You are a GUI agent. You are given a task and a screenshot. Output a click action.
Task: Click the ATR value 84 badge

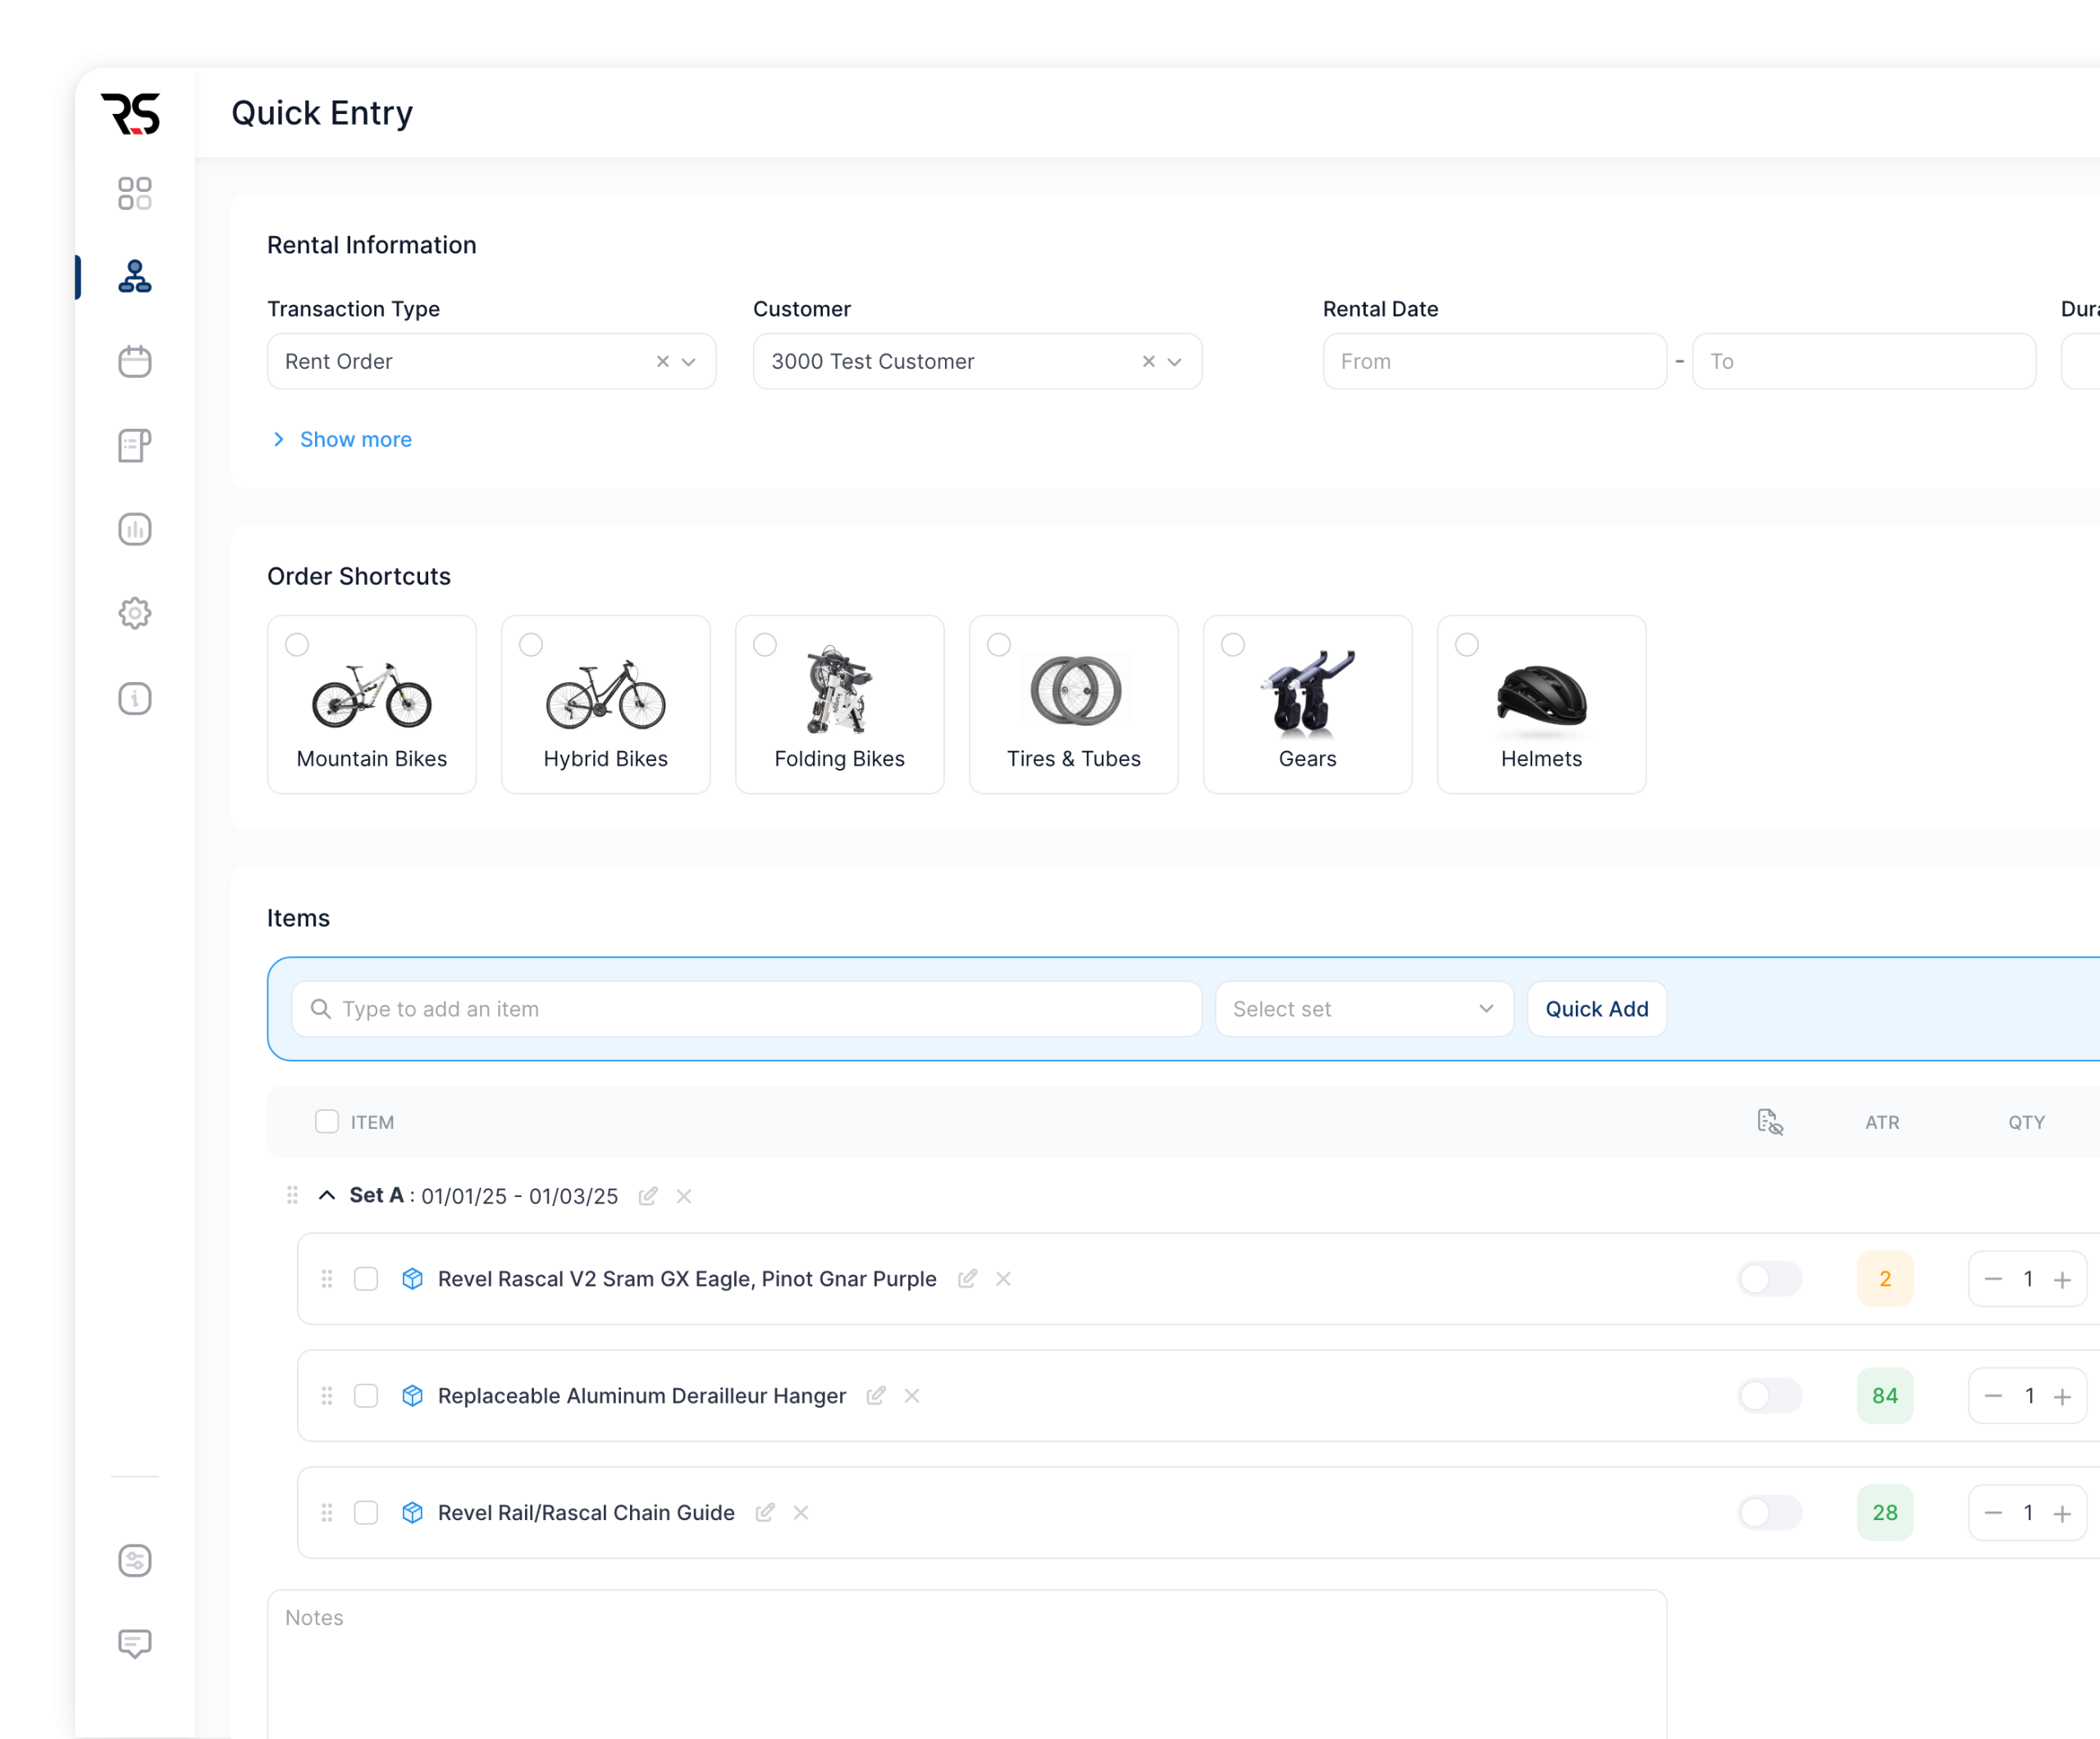pos(1885,1395)
